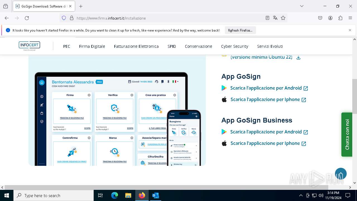Click the taskbar clock showing 3:14 PM
Screen dimensions: 357x201
click(x=333, y=195)
